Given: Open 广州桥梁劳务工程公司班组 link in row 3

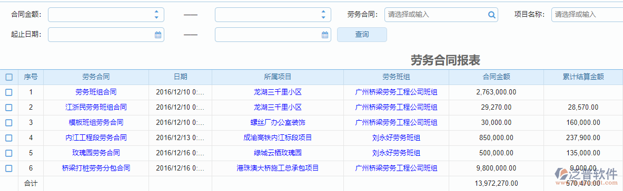Looking at the screenshot, I should point(396,122).
